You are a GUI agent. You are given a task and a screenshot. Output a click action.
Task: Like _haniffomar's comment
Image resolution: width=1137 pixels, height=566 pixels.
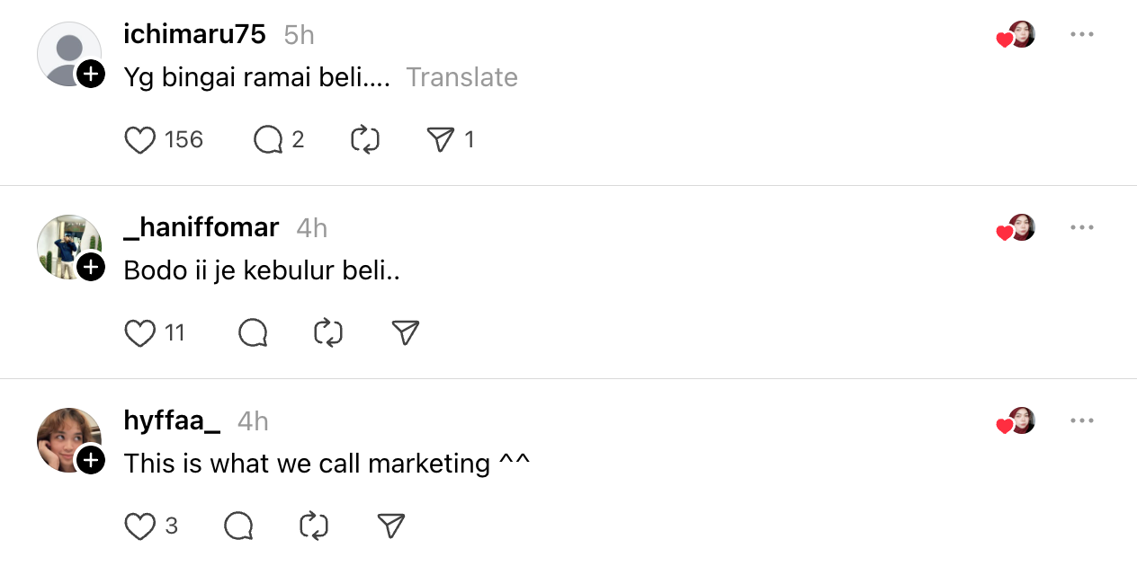(x=139, y=333)
